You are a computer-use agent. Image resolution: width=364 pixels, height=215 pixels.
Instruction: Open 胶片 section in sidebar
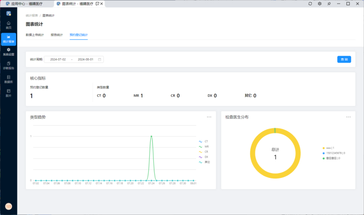[8, 92]
